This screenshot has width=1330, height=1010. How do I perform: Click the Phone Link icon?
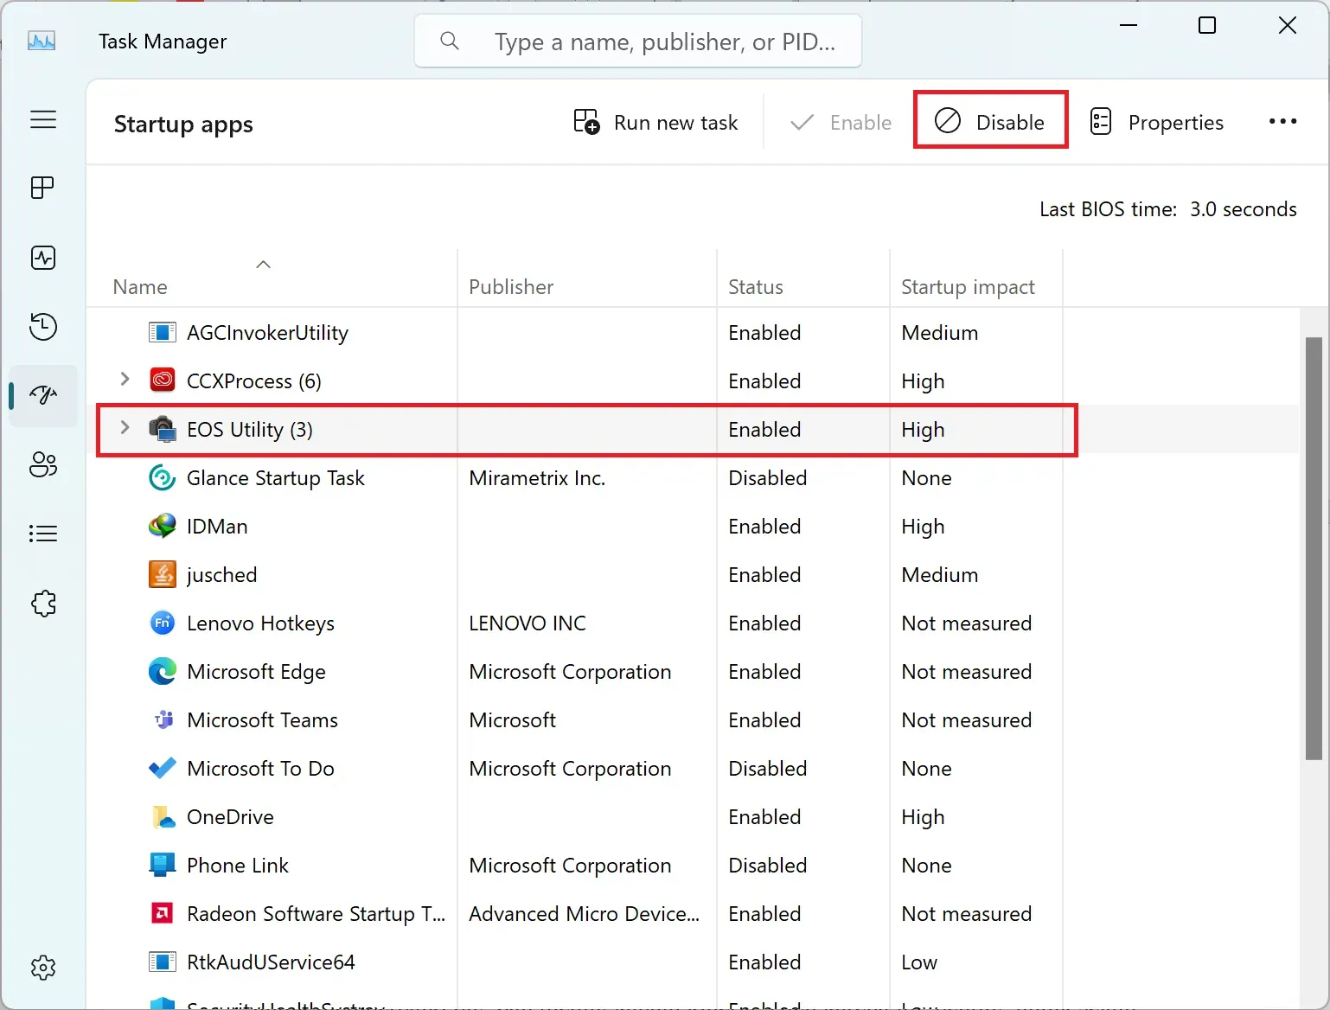[163, 865]
